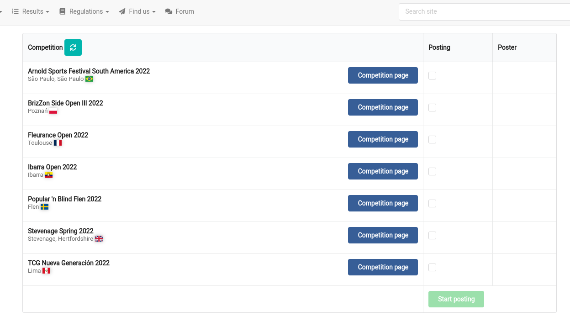Open Competition page for Fleurance Open 2022
This screenshot has width=570, height=322.
click(x=383, y=139)
